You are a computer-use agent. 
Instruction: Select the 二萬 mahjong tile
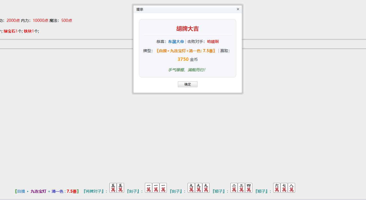click(234, 188)
